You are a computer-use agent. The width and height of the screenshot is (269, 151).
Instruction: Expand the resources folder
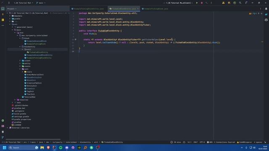15,100
